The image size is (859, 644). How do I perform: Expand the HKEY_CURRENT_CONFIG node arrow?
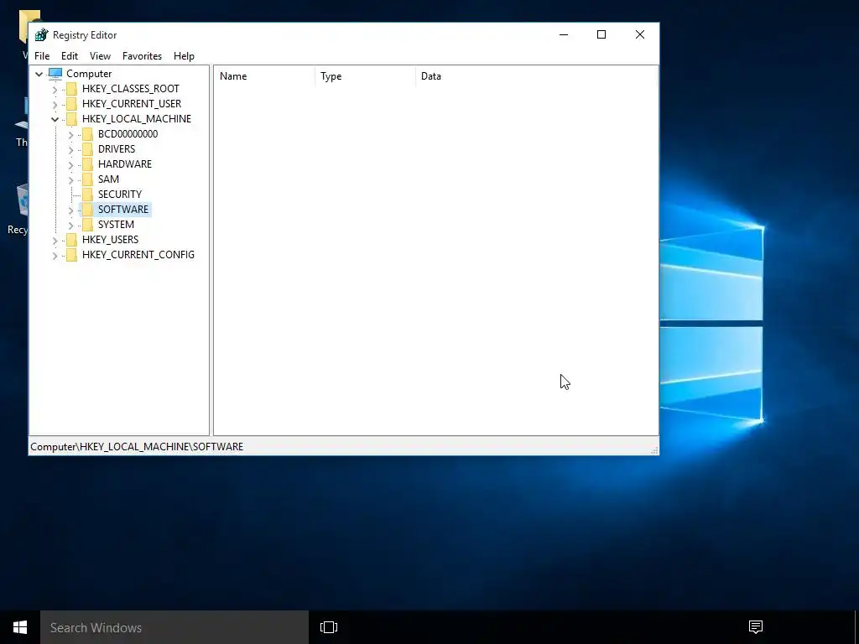coord(55,255)
